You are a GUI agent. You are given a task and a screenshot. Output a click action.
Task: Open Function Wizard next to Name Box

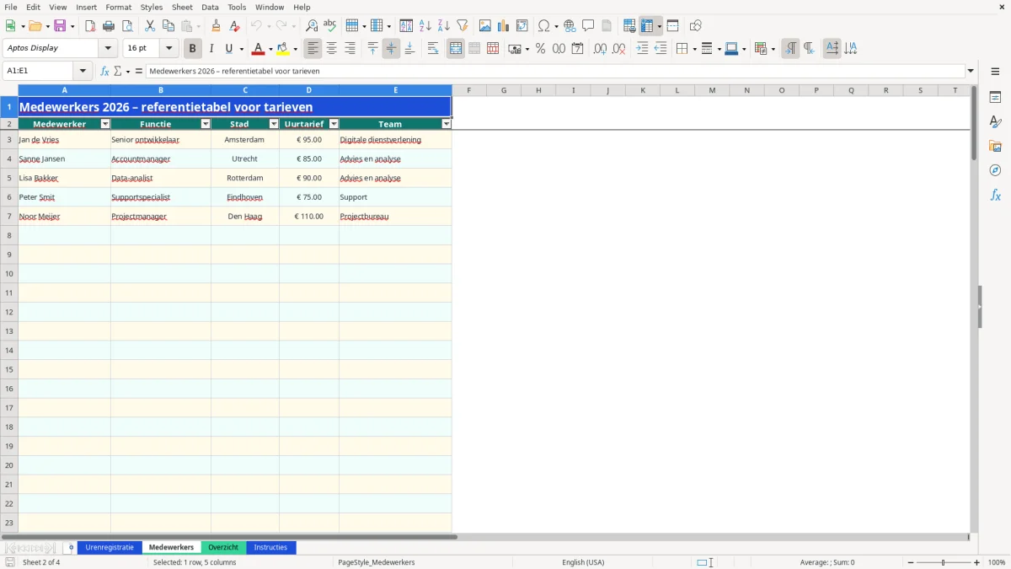coord(104,72)
